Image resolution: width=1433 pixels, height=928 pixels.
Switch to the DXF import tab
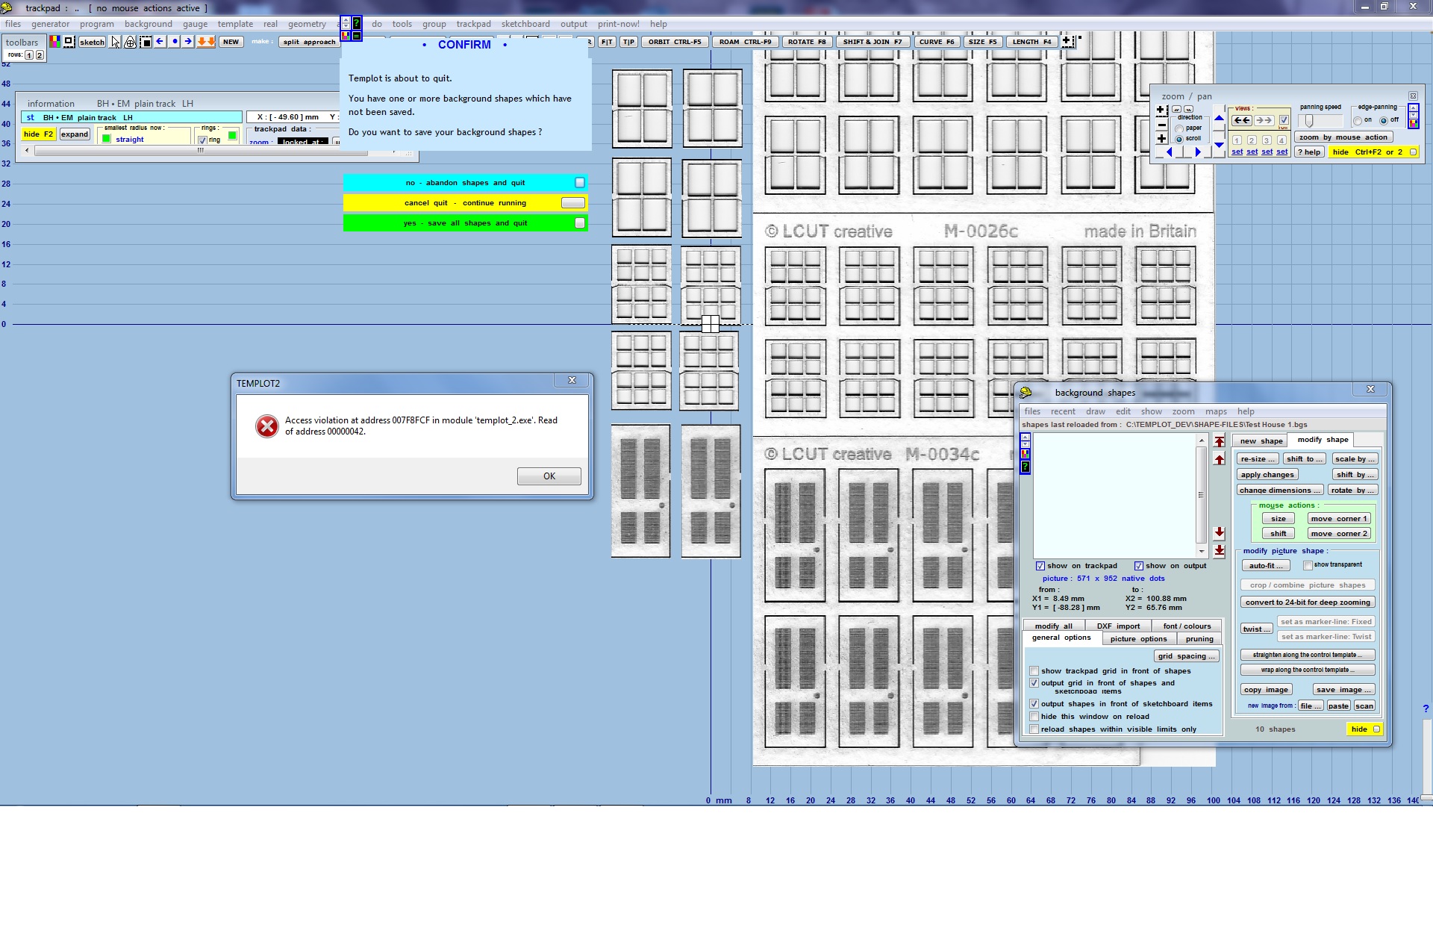pyautogui.click(x=1118, y=626)
